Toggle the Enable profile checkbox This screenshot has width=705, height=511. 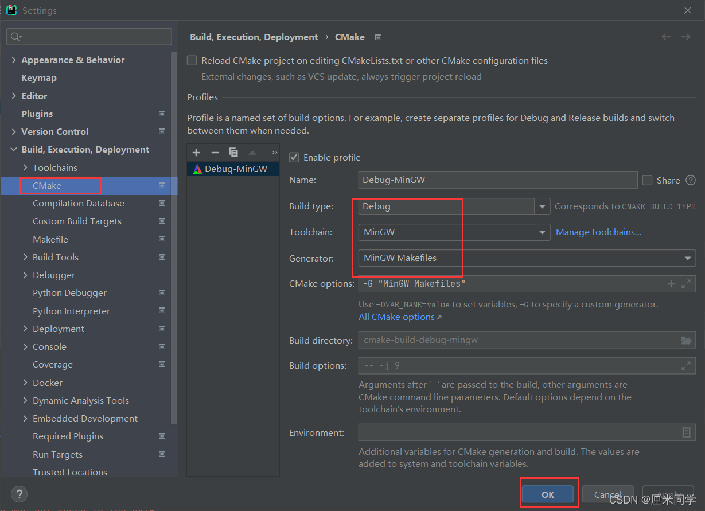[x=294, y=157]
